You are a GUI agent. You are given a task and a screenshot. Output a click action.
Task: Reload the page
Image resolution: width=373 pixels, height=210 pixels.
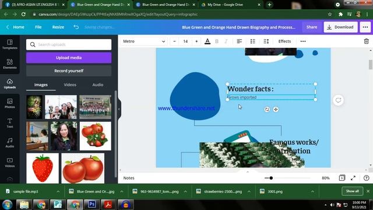23,14
